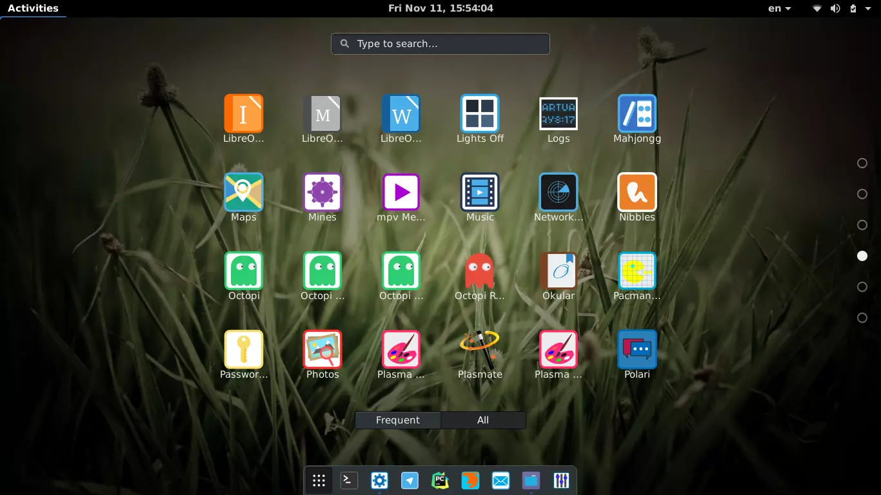Open the en keyboard layout dropdown
Image resolution: width=881 pixels, height=495 pixels.
pyautogui.click(x=780, y=8)
